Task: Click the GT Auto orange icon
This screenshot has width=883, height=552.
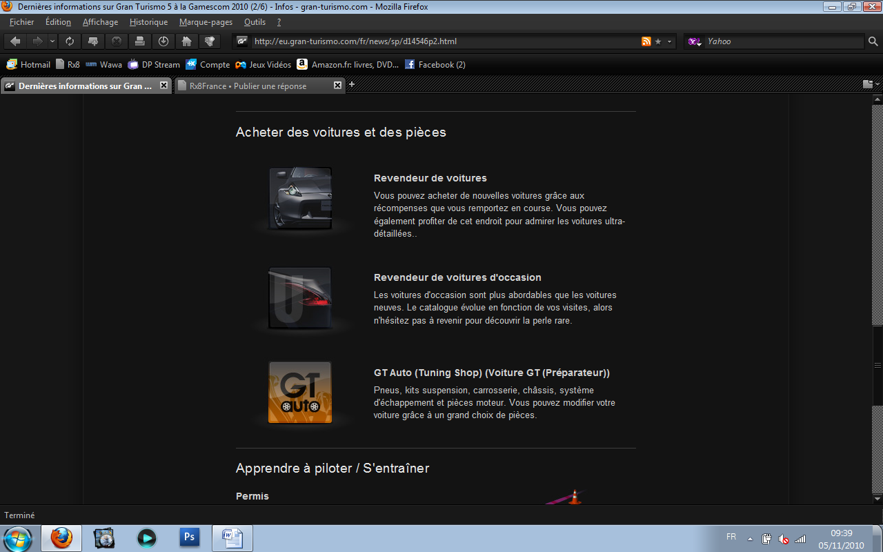Action: tap(300, 392)
